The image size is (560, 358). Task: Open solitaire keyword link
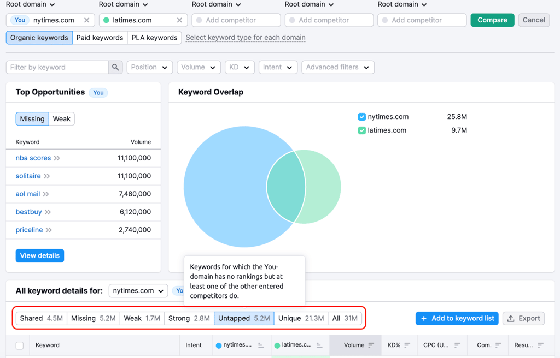[28, 176]
